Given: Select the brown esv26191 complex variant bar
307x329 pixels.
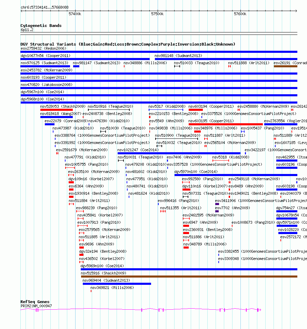Looking at the screenshot, I should (x=285, y=66).
